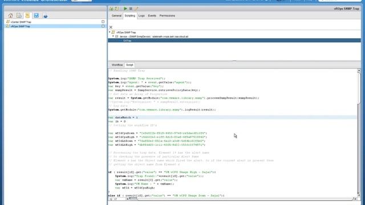Click horizontal scrollbar left arrow

pos(127,199)
